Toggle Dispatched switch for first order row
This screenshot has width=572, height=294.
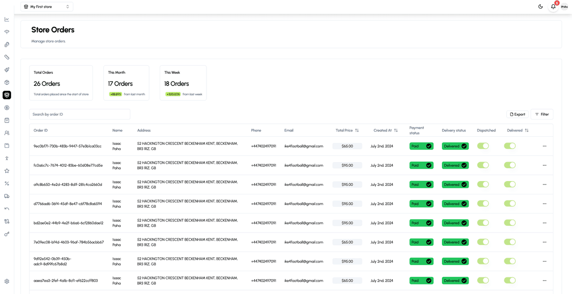[x=483, y=146]
